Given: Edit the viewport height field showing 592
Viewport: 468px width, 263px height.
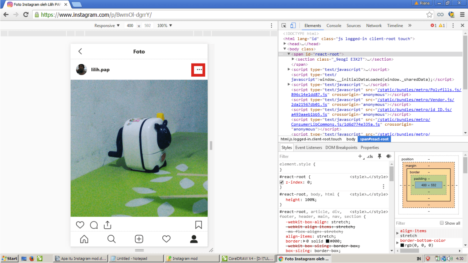Looking at the screenshot, I should click(x=147, y=26).
